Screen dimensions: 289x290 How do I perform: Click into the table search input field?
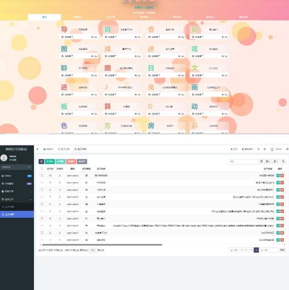pyautogui.click(x=242, y=161)
